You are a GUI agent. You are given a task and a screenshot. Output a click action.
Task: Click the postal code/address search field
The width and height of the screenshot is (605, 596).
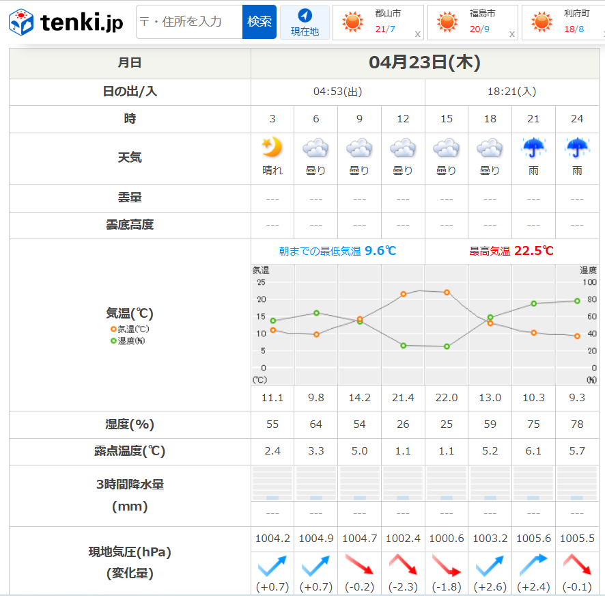point(189,22)
